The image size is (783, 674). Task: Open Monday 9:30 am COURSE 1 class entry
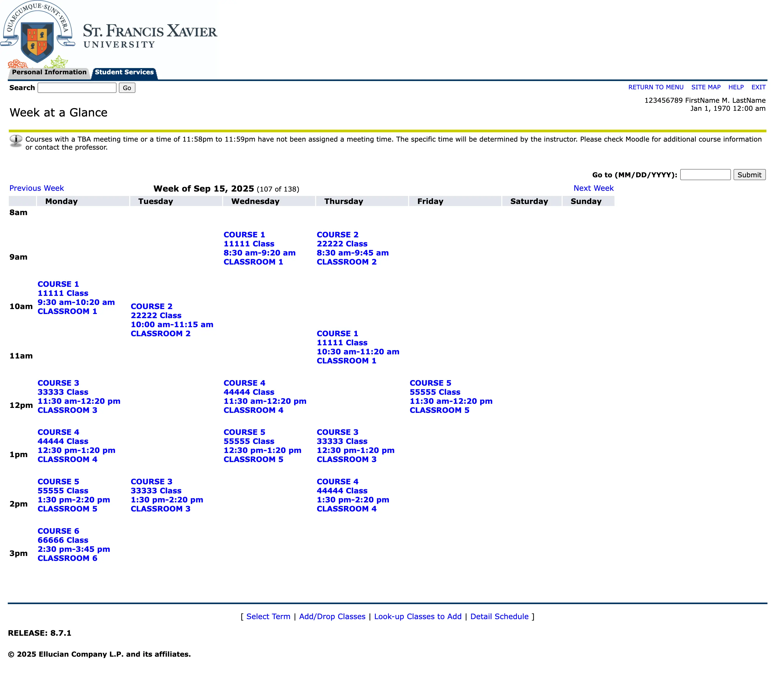tap(76, 298)
